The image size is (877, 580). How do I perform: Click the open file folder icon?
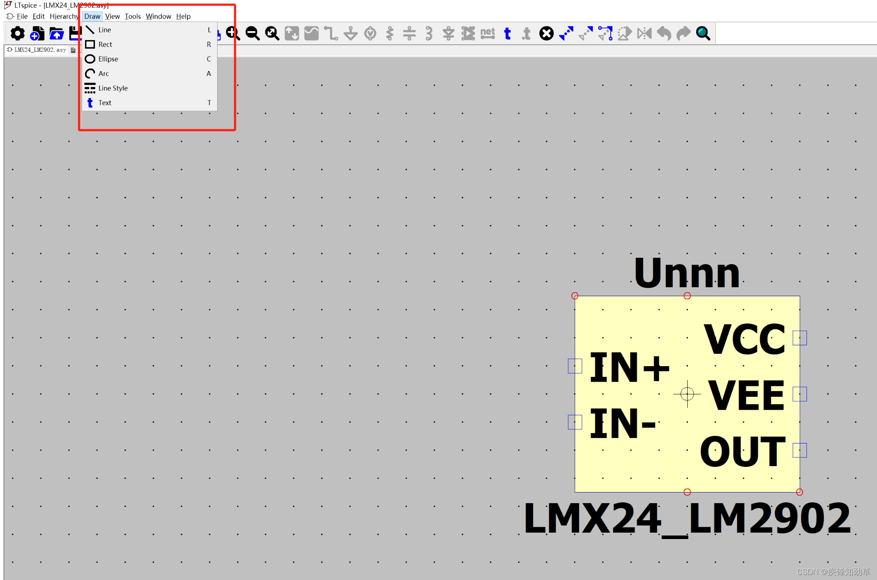56,33
